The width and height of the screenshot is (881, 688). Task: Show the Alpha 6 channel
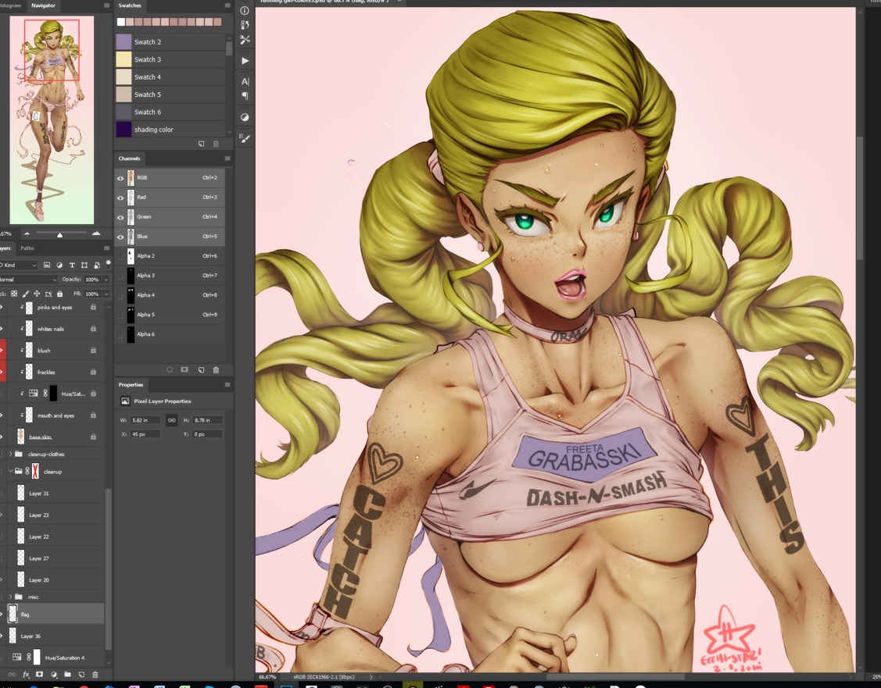(120, 334)
